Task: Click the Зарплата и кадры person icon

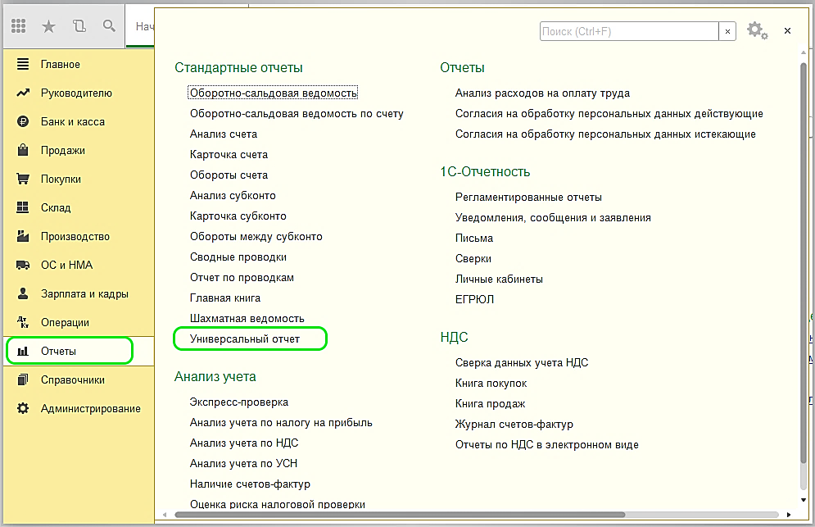Action: (x=23, y=293)
